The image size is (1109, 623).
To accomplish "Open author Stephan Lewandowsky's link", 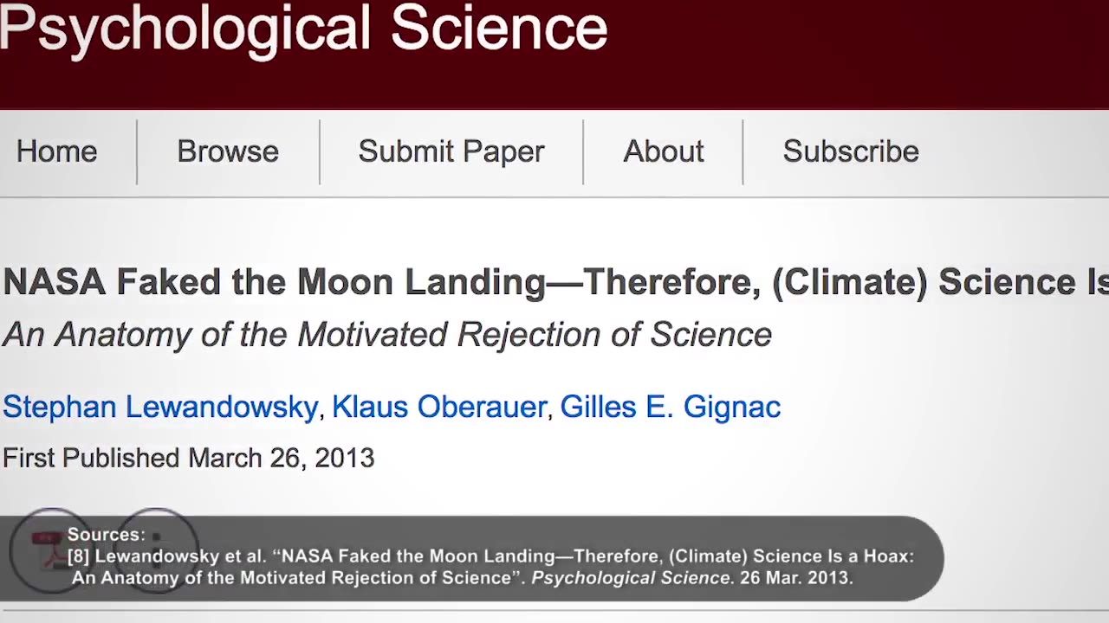I will pyautogui.click(x=160, y=407).
